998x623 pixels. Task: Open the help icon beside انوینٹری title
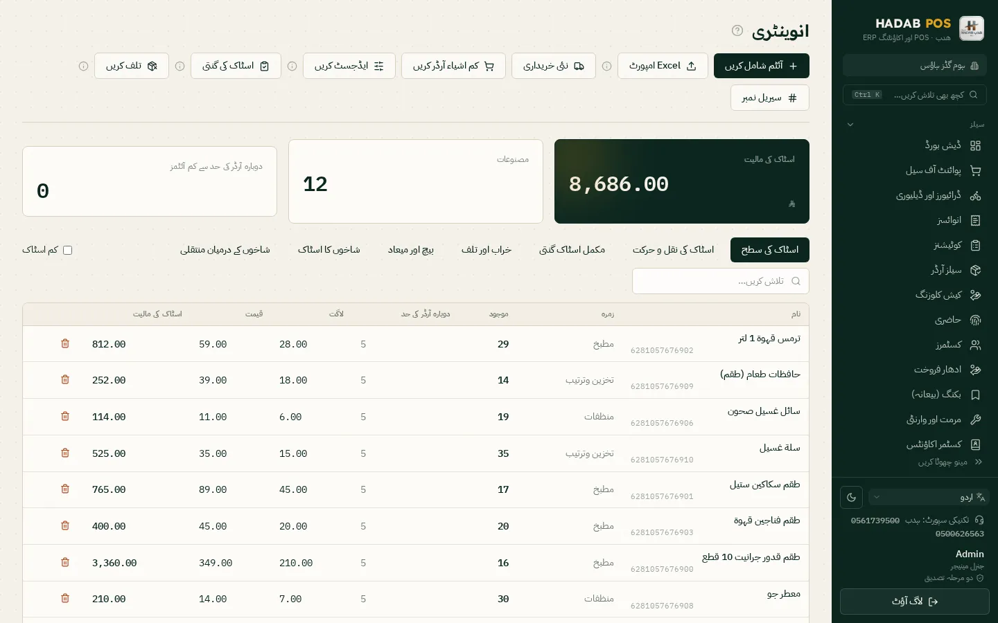coord(737,30)
